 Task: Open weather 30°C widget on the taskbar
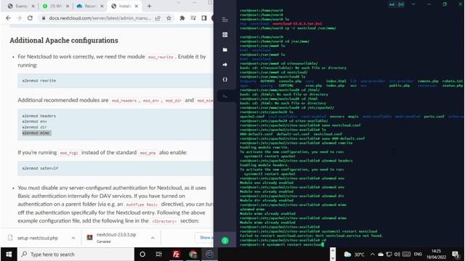pyautogui.click(x=354, y=254)
